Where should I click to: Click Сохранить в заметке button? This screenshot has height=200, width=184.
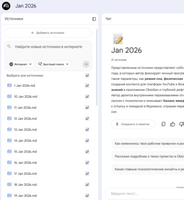tap(133, 124)
